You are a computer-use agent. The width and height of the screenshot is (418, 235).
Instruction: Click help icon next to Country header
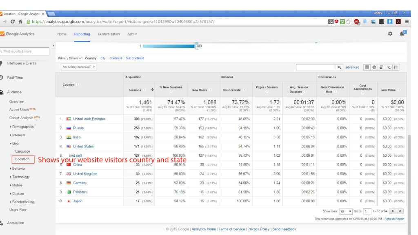point(78,85)
